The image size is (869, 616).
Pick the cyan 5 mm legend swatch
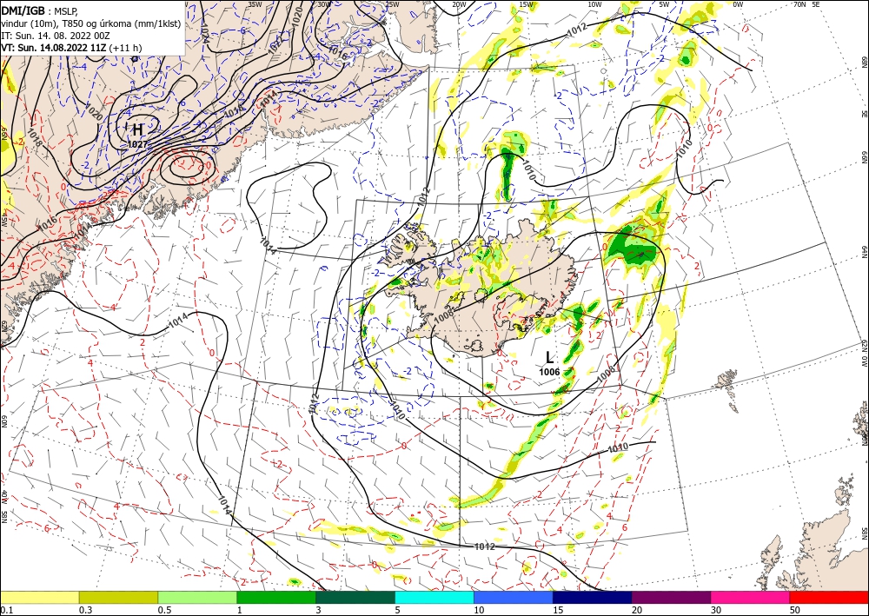click(x=434, y=597)
